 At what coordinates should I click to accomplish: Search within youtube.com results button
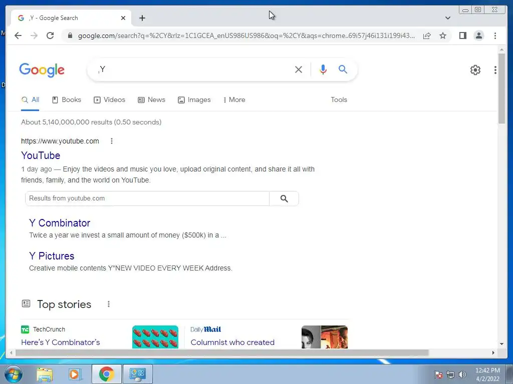tap(284, 198)
